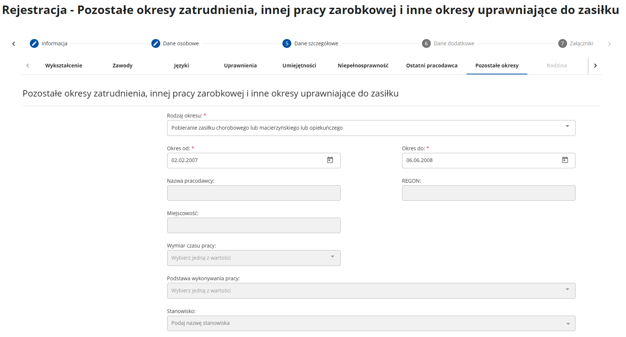
Task: Select step 5 circle icon
Action: click(x=287, y=43)
